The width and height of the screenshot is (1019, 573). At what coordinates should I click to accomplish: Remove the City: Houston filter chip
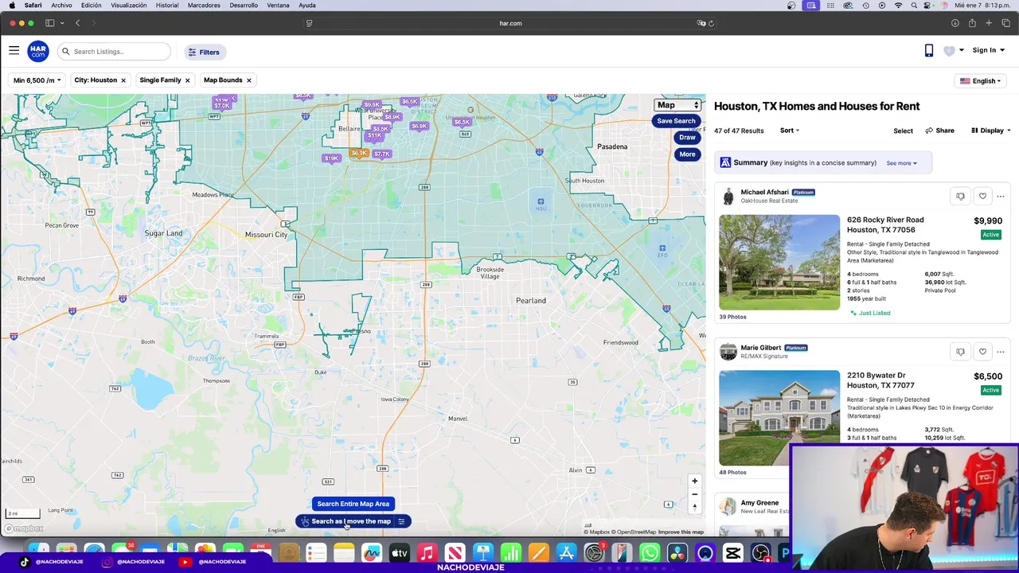123,80
